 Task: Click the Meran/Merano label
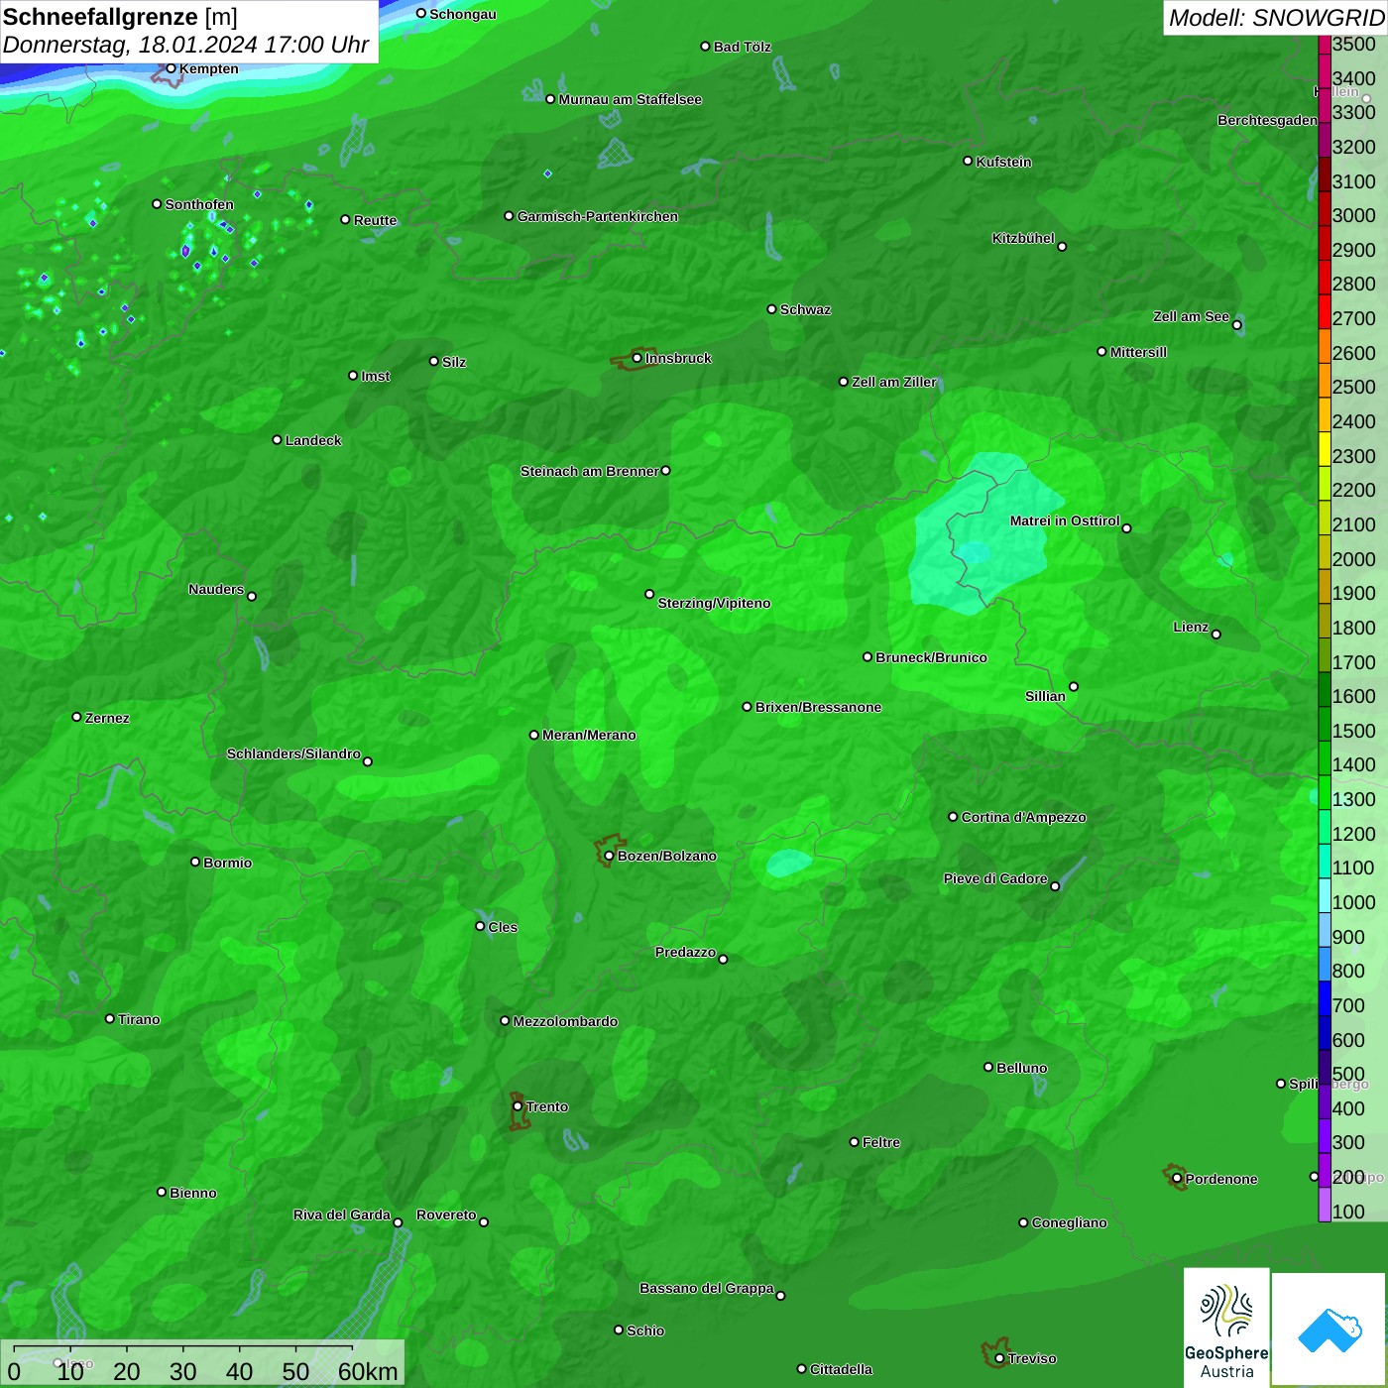(x=589, y=735)
